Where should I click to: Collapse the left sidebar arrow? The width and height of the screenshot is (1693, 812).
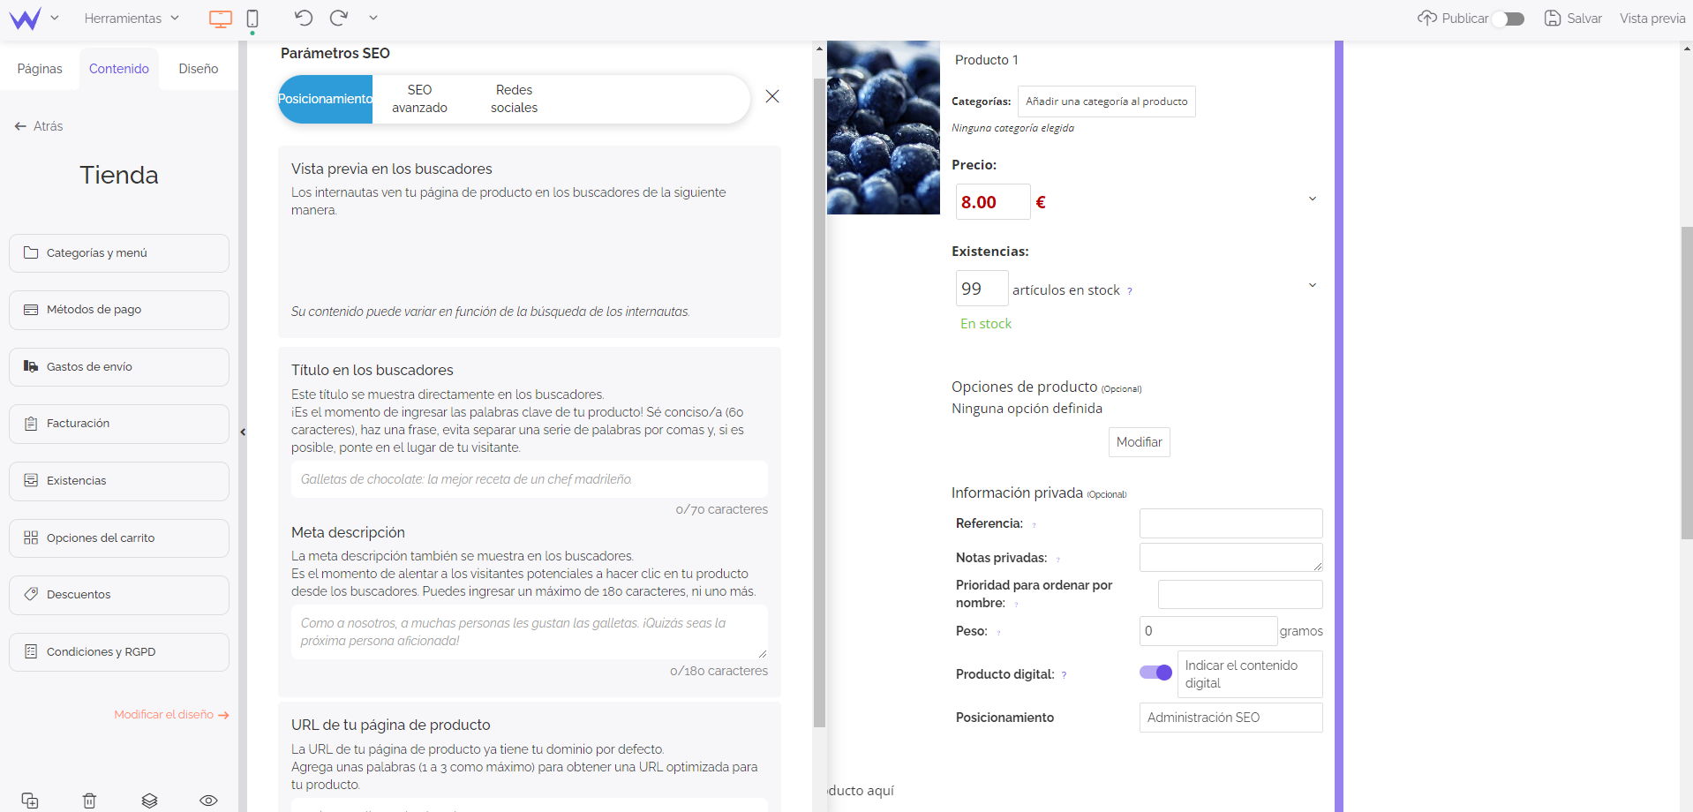click(243, 432)
